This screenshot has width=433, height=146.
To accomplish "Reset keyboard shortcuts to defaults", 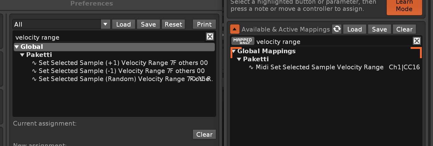I will pos(173,24).
